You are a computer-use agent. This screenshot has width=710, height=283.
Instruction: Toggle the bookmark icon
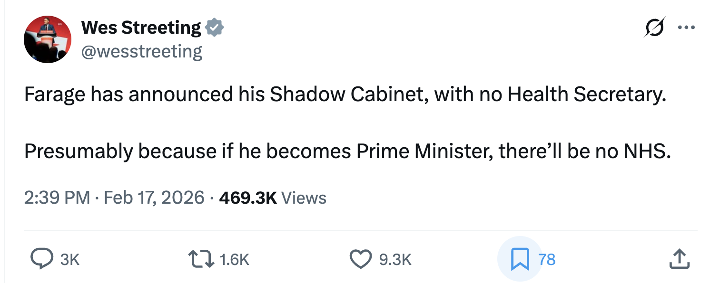(520, 259)
